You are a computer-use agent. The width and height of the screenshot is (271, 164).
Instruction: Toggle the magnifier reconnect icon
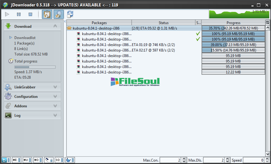59,14
